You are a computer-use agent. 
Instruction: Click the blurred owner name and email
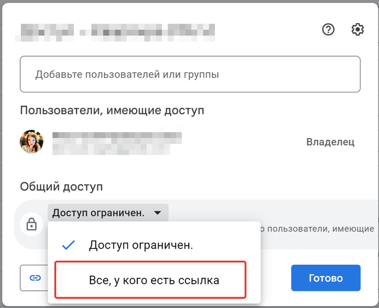[117, 143]
